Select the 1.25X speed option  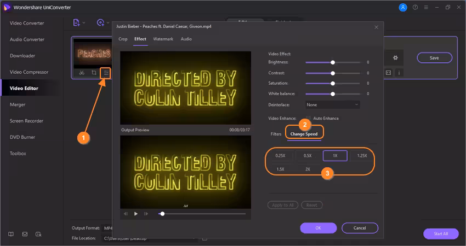pos(362,156)
